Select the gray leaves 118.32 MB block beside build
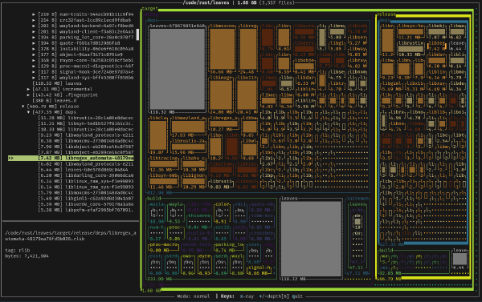The image size is (482, 302). point(311,239)
